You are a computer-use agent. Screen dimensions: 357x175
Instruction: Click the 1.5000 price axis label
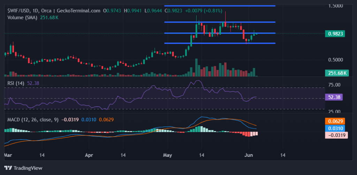[x=336, y=6]
